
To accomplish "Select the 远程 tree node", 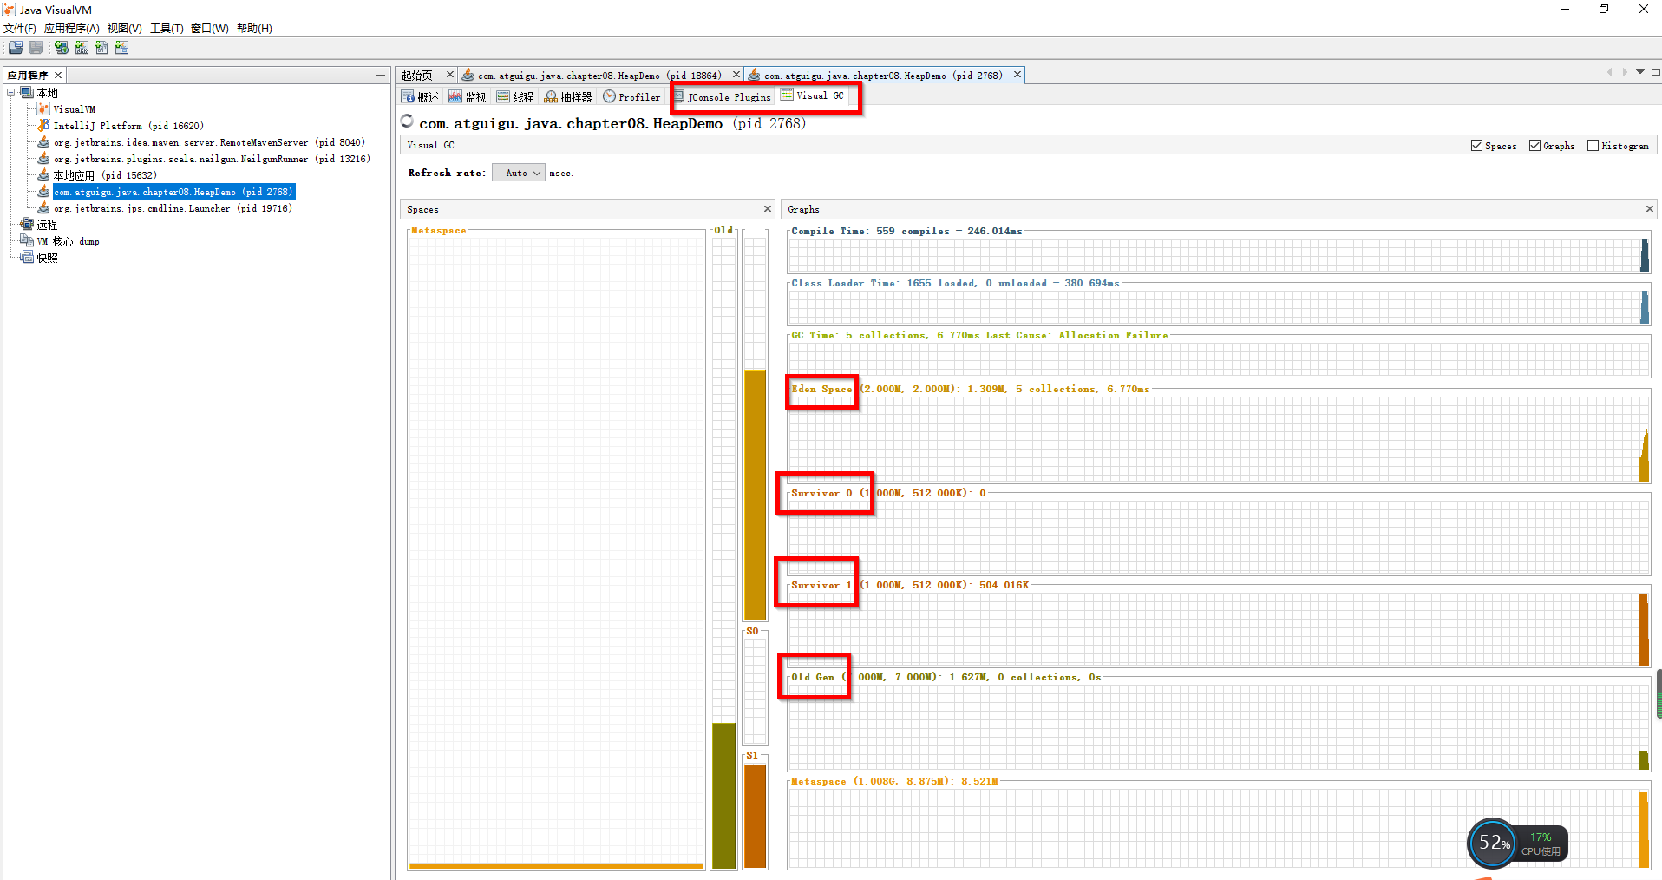I will [47, 225].
